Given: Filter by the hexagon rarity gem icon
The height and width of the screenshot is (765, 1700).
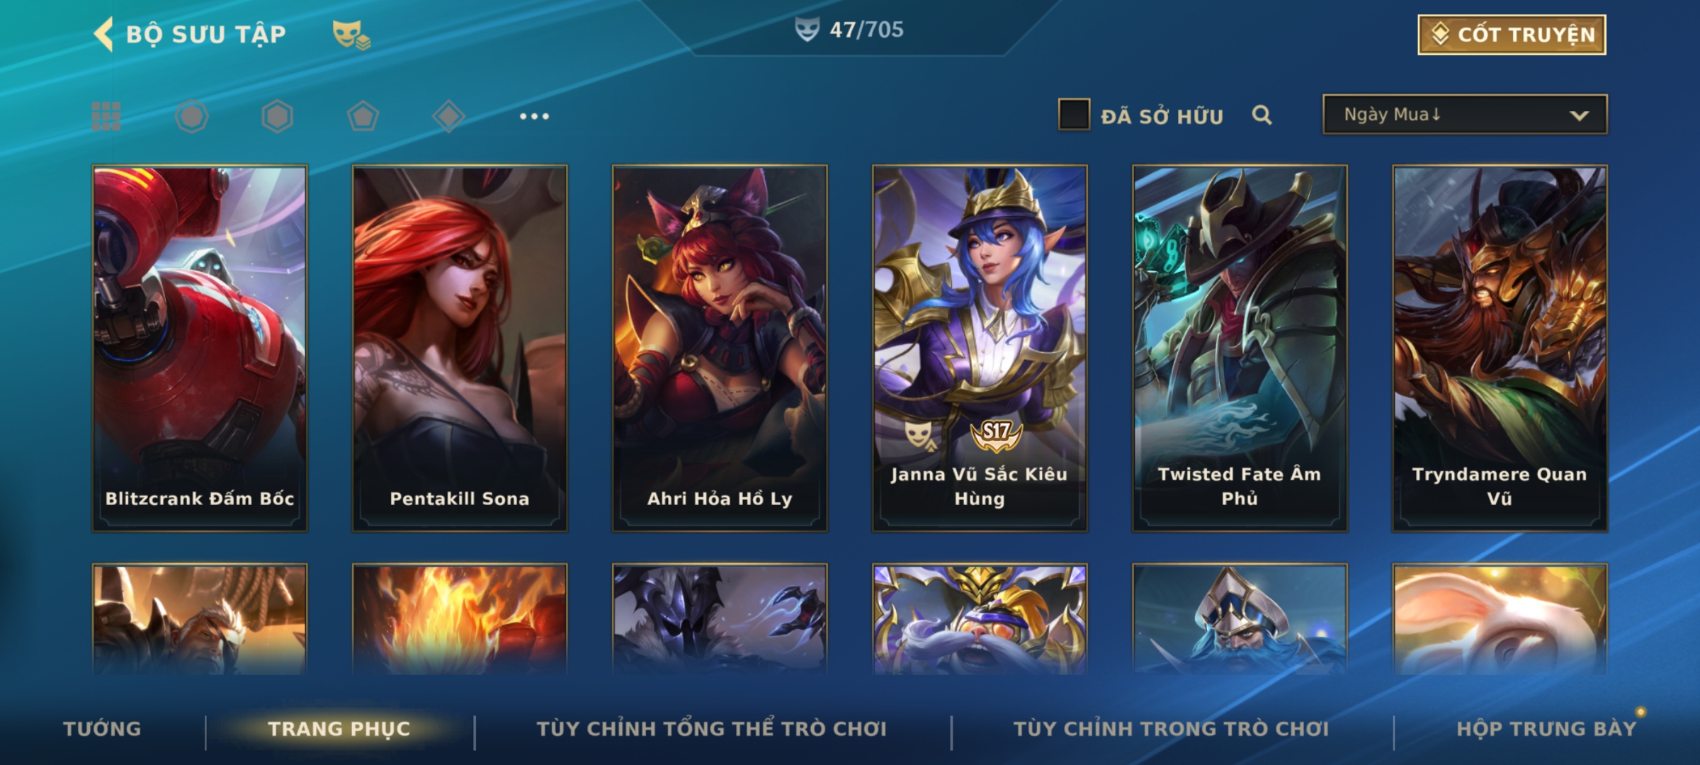Looking at the screenshot, I should (277, 116).
